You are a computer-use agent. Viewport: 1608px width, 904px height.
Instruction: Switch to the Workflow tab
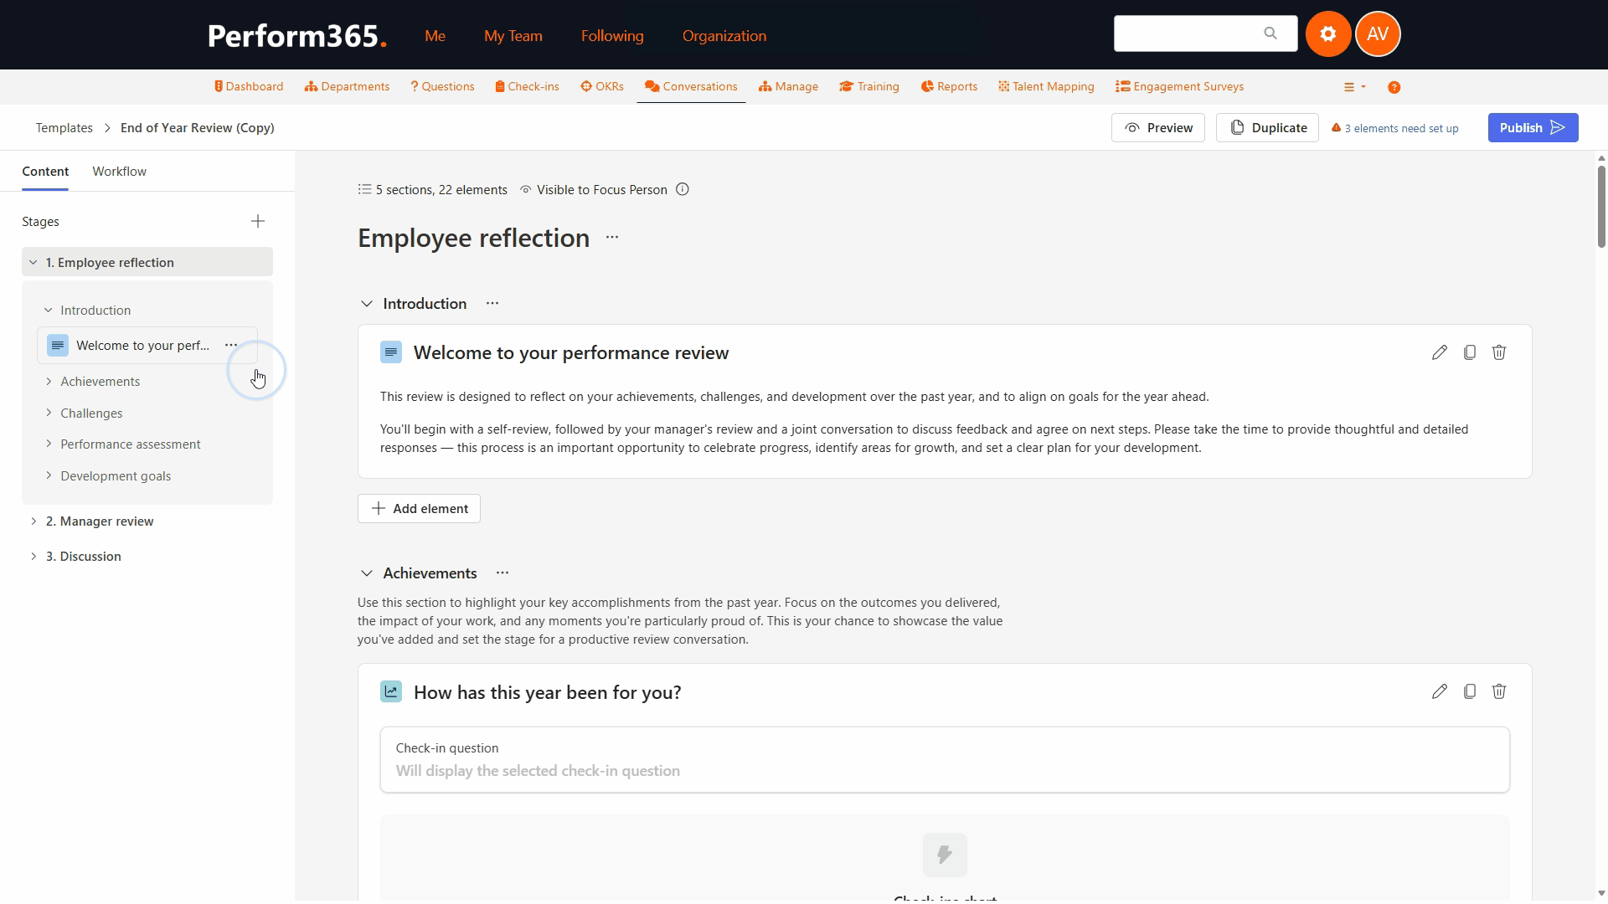pyautogui.click(x=119, y=171)
